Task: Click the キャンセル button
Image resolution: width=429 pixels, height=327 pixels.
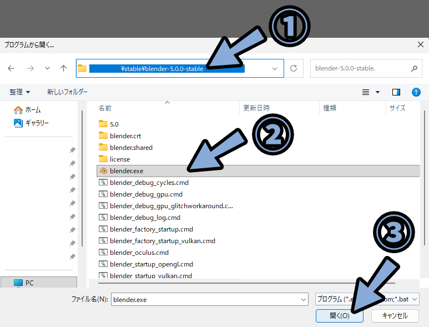Action: point(395,315)
